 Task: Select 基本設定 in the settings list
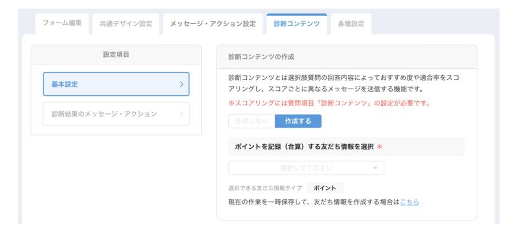116,85
